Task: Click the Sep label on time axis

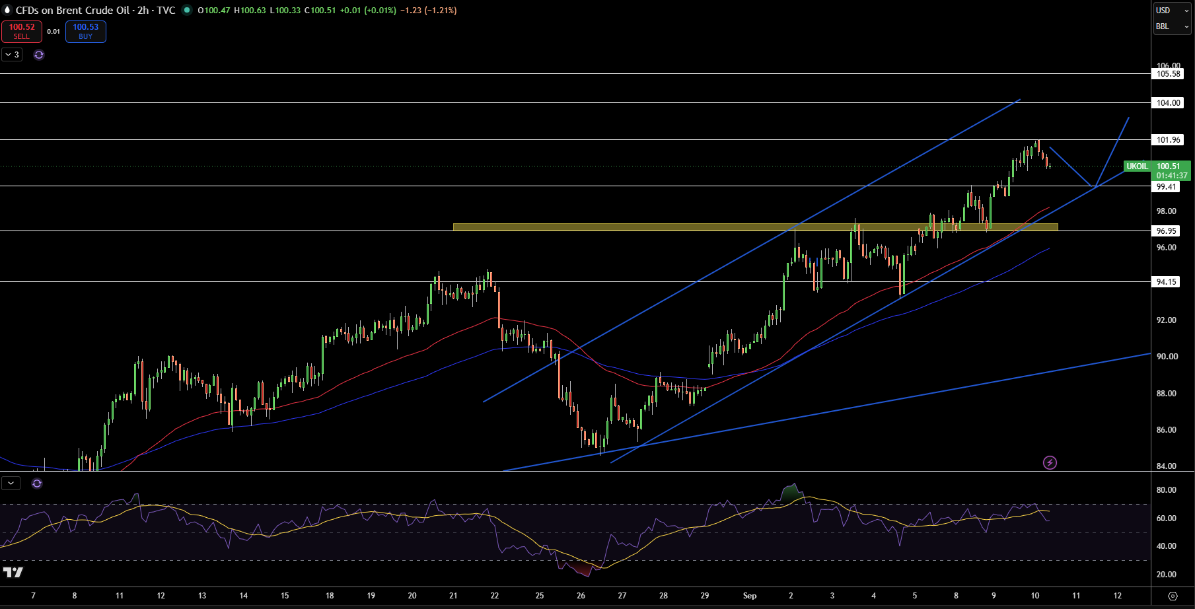Action: coord(750,596)
